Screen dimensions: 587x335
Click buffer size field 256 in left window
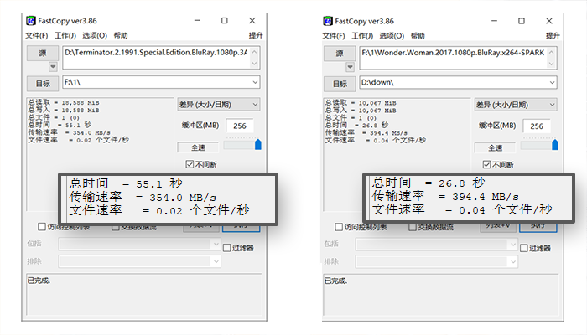pyautogui.click(x=240, y=126)
